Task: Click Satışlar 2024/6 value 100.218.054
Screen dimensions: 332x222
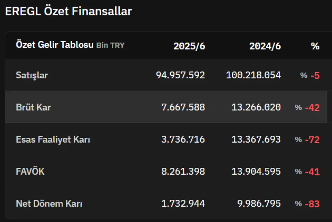Action: pos(253,75)
